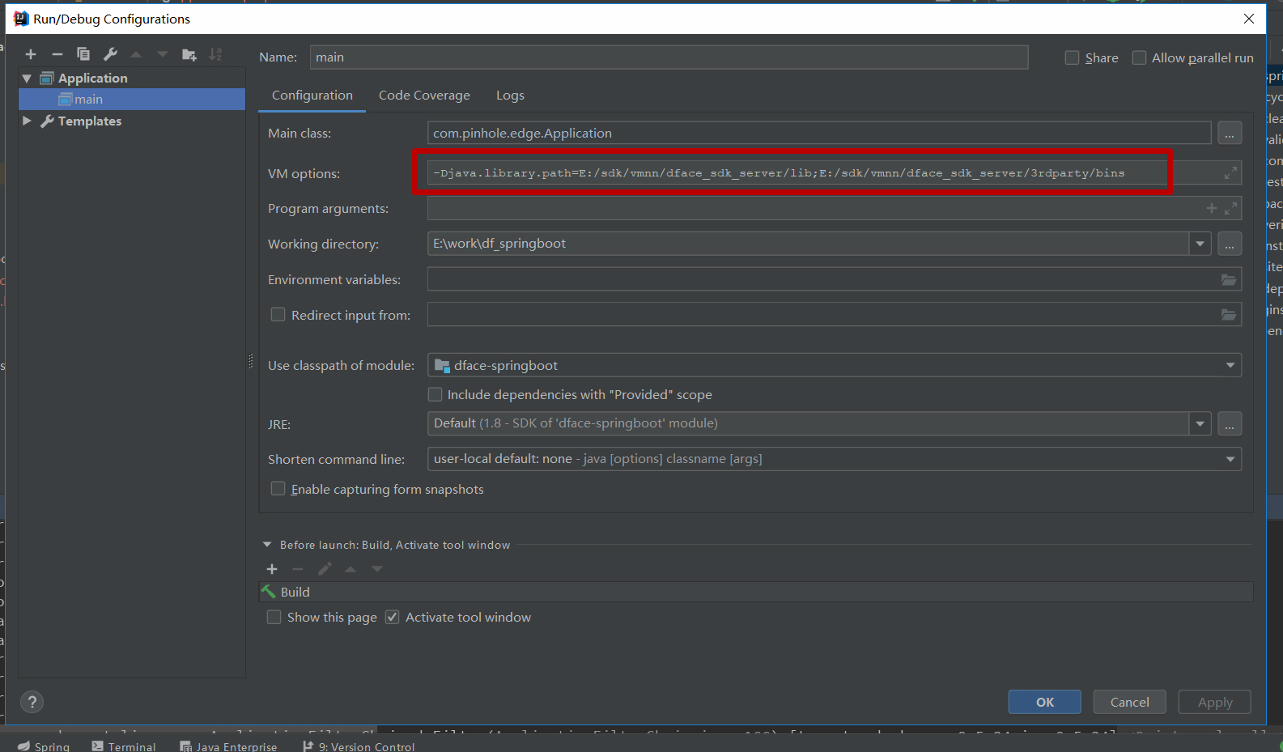Viewport: 1283px width, 752px height.
Task: Click the help question mark button
Action: [32, 702]
